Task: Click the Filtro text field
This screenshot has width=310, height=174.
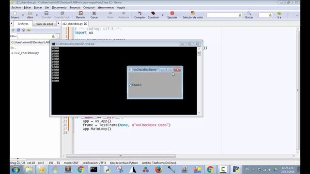Action: point(34,36)
